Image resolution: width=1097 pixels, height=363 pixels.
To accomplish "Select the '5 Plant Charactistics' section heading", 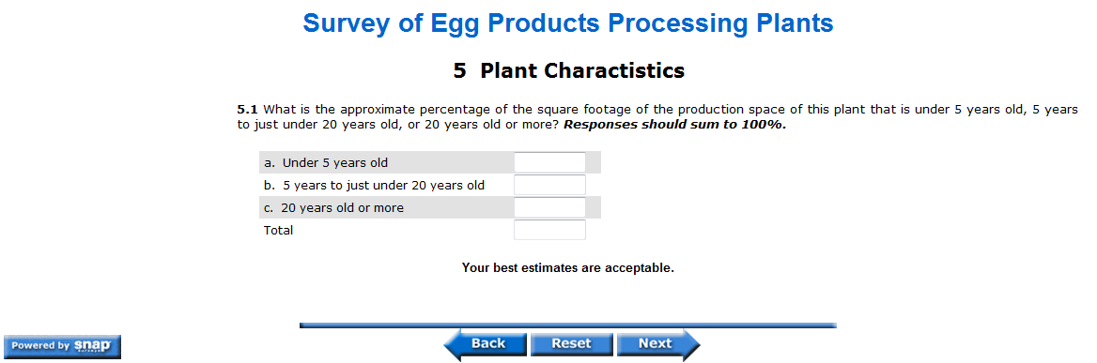I will click(569, 70).
